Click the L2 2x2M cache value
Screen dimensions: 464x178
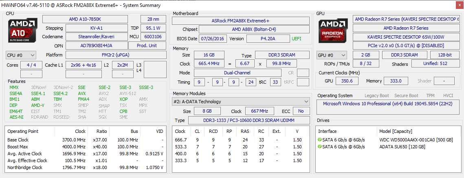(123, 65)
